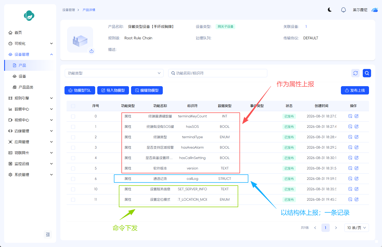
Task: Open the notification bell
Action: (x=344, y=10)
